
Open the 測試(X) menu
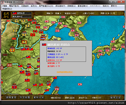point(106,6)
